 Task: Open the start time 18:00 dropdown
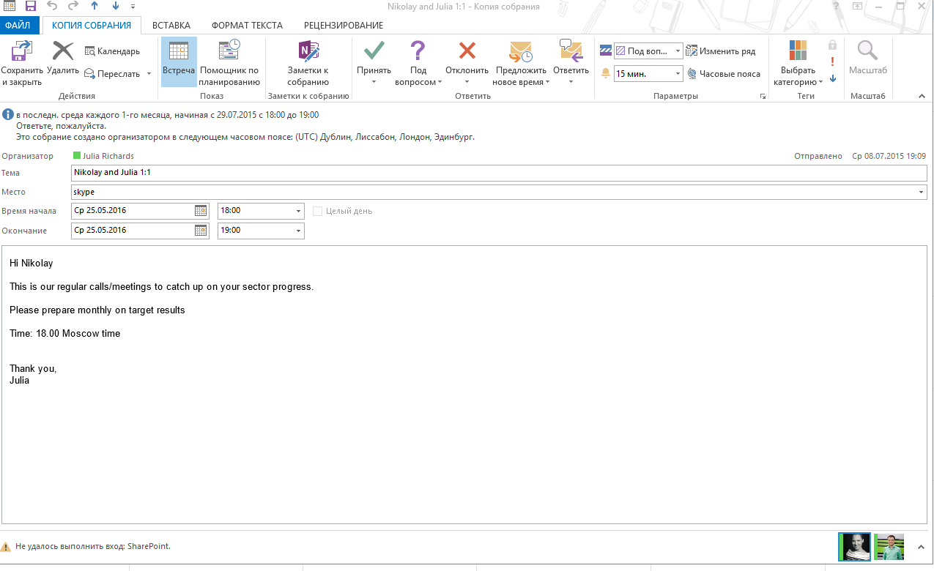(299, 211)
